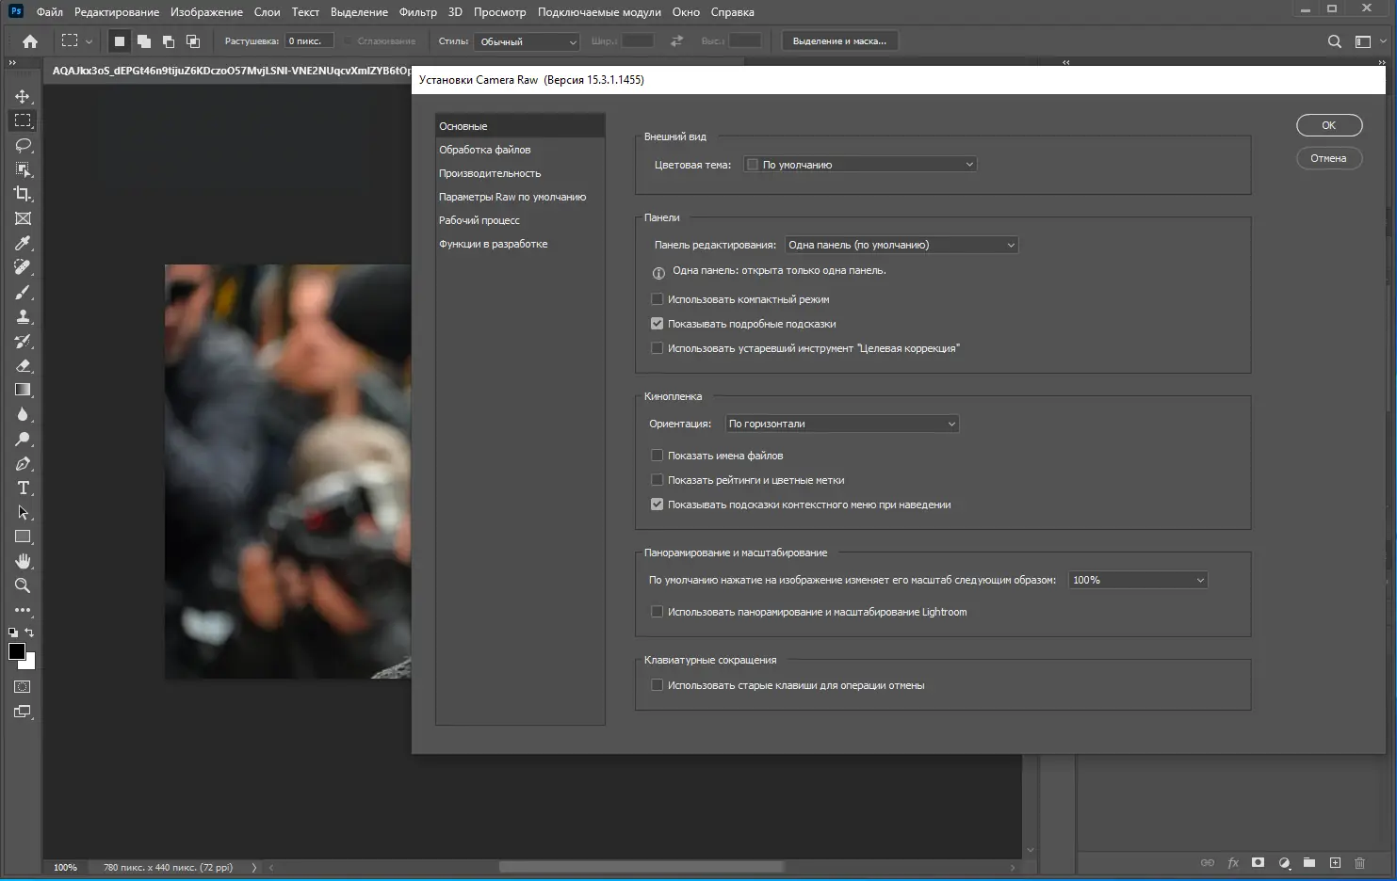Viewport: 1397px width, 881px height.
Task: Create a new layer group folder
Action: tap(1308, 863)
